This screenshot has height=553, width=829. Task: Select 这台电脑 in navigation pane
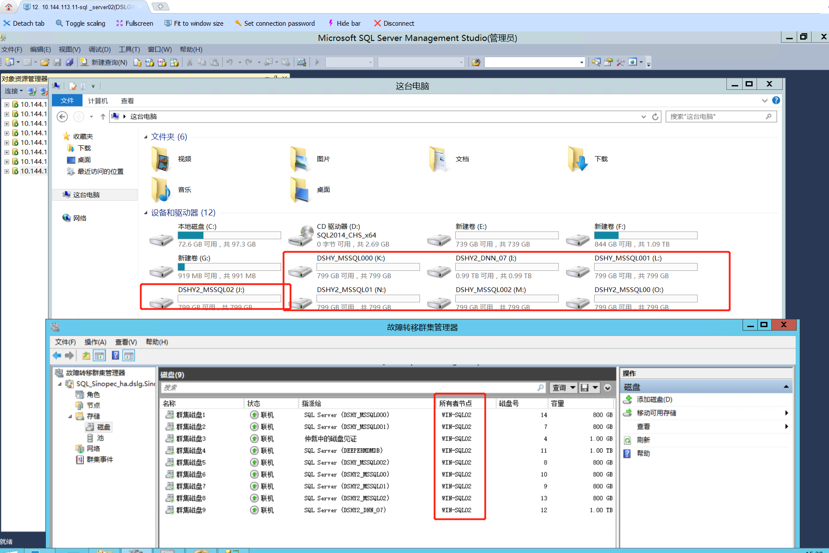[86, 195]
